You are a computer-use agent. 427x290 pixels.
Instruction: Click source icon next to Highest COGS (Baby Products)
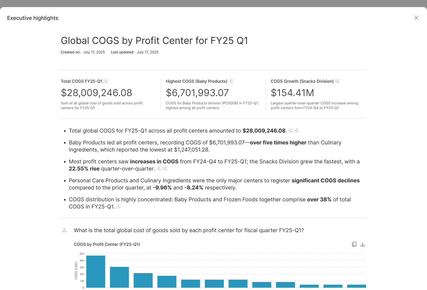[x=231, y=81]
